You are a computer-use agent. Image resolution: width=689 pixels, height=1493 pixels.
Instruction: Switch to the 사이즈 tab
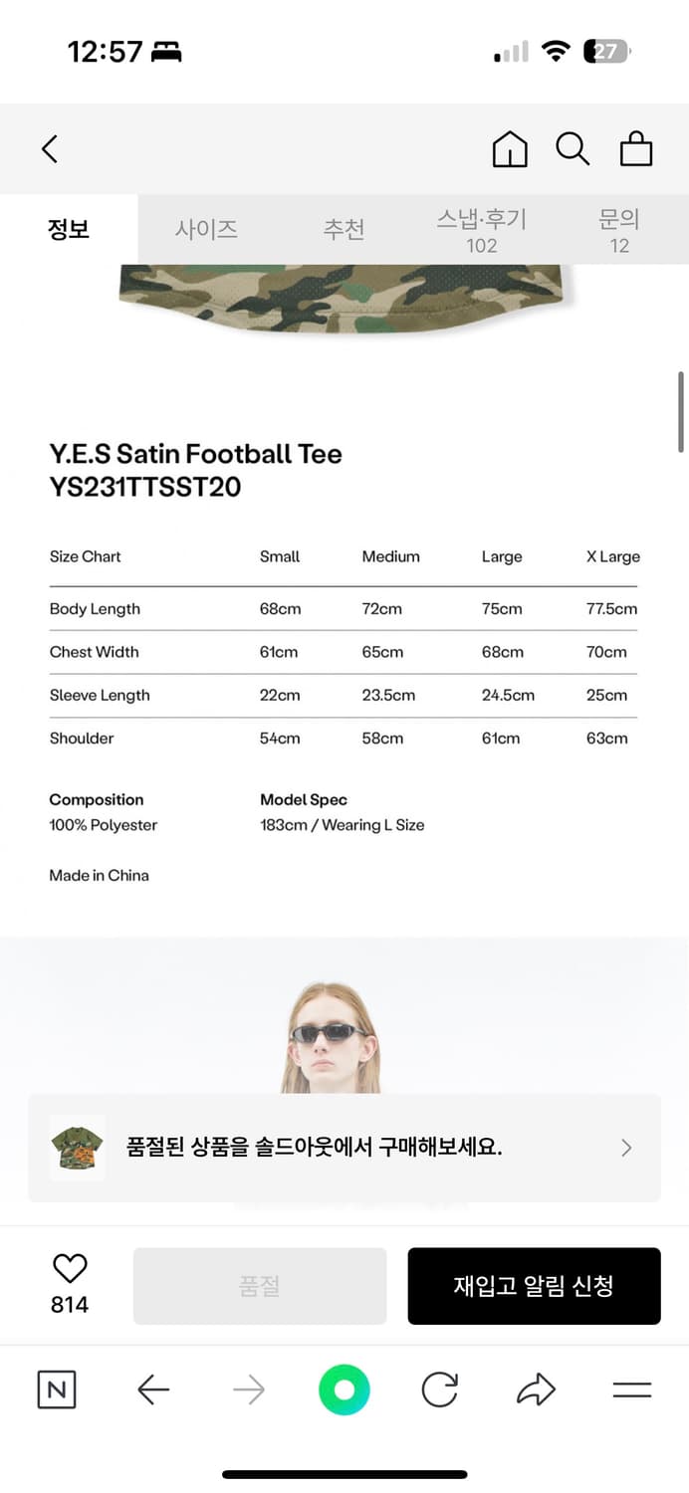(x=206, y=229)
